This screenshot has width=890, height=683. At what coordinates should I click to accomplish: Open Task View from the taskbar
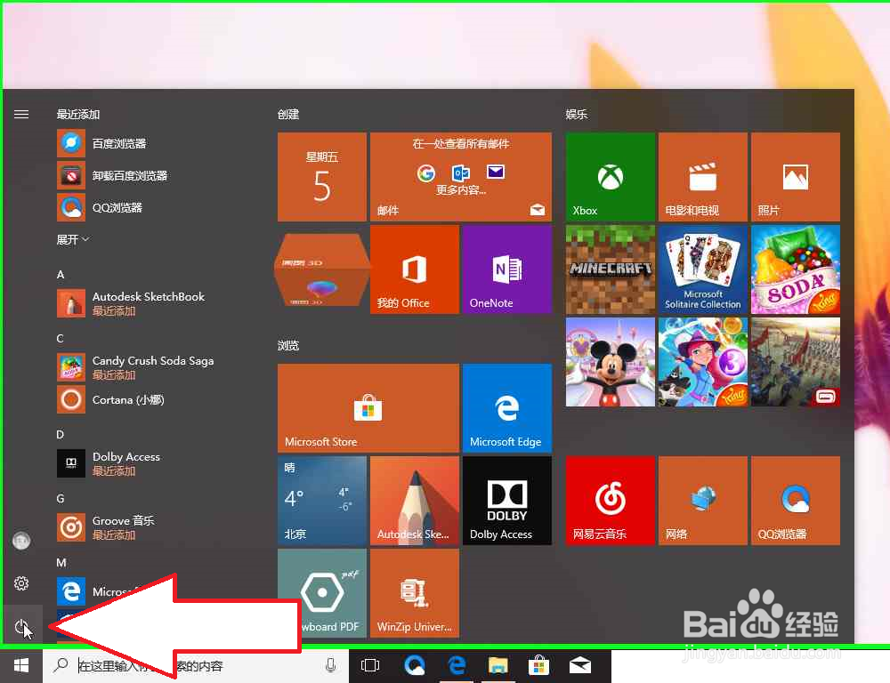click(x=369, y=665)
